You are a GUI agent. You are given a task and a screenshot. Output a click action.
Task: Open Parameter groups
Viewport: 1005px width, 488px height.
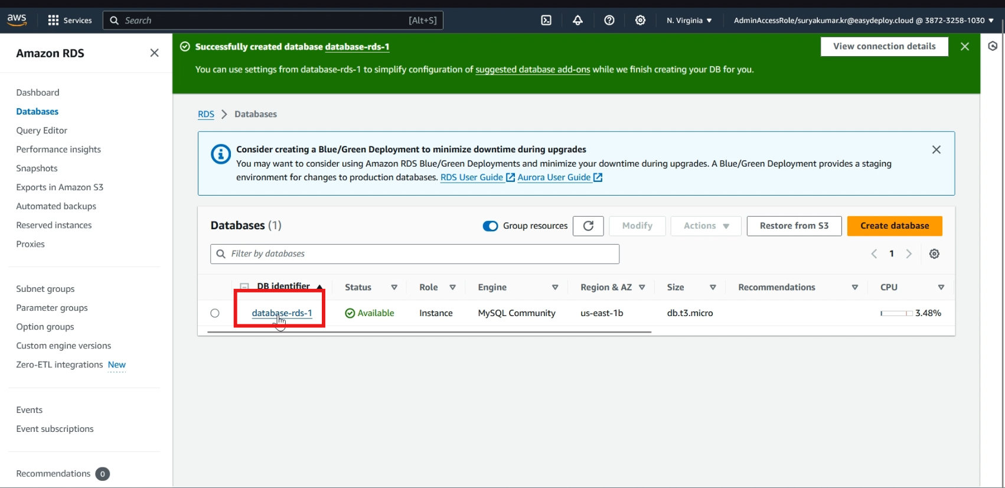(52, 307)
